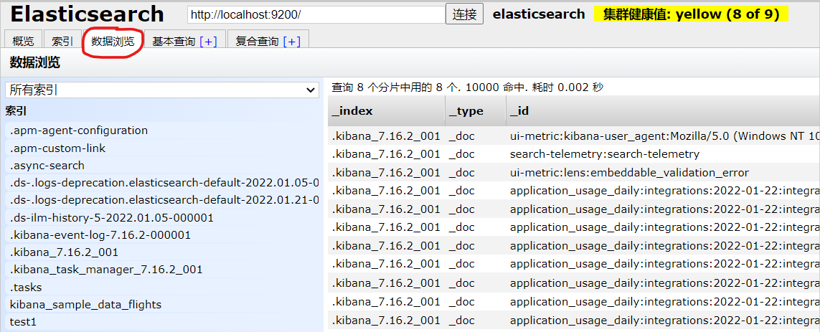Click the 数据浏览 section heading
This screenshot has height=332, width=820.
tap(35, 63)
